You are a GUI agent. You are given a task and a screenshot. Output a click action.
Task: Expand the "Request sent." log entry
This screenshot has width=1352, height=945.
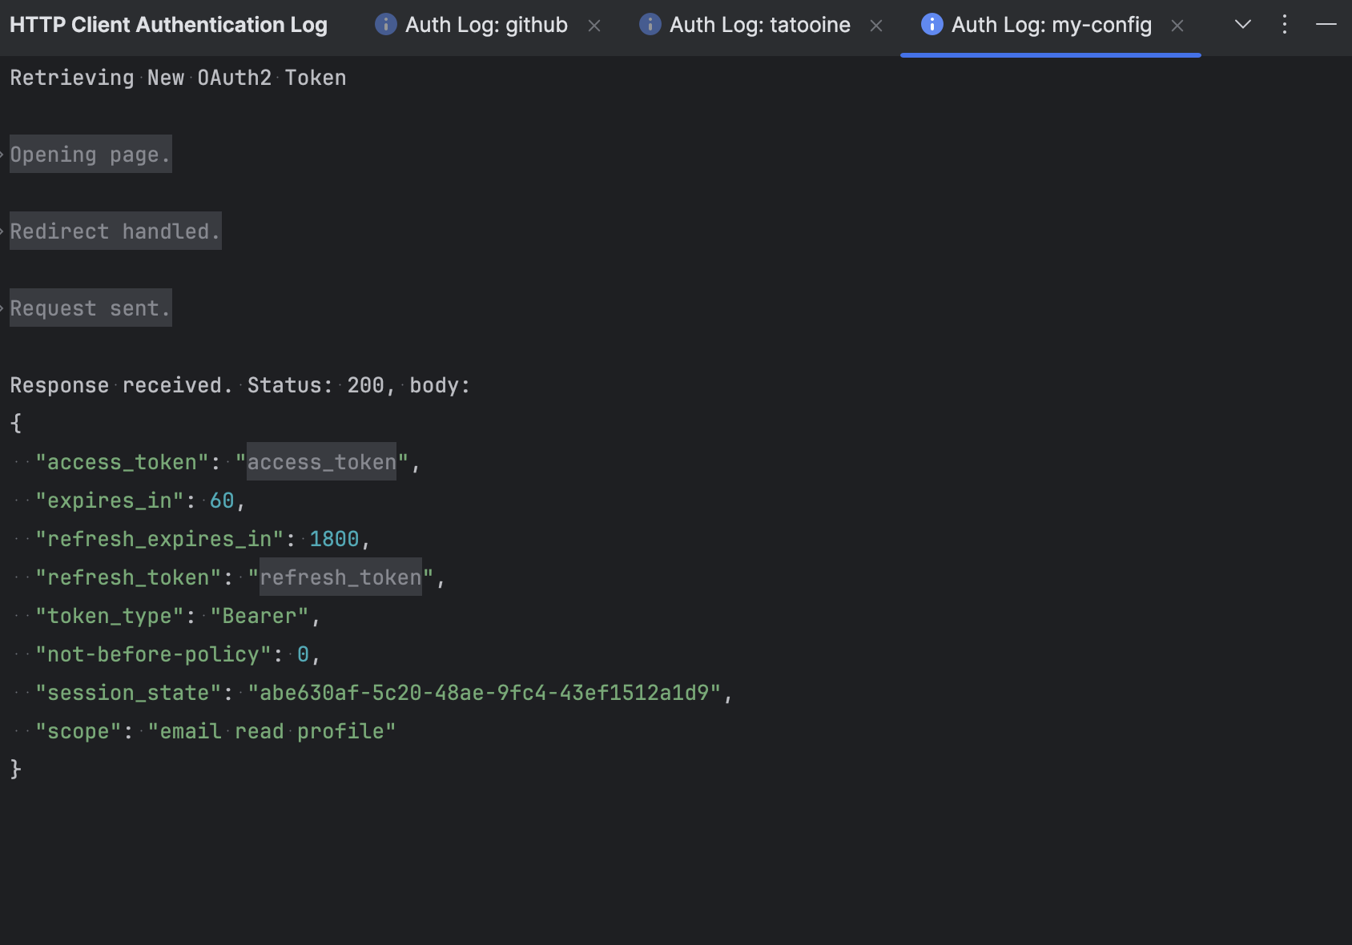(4, 308)
